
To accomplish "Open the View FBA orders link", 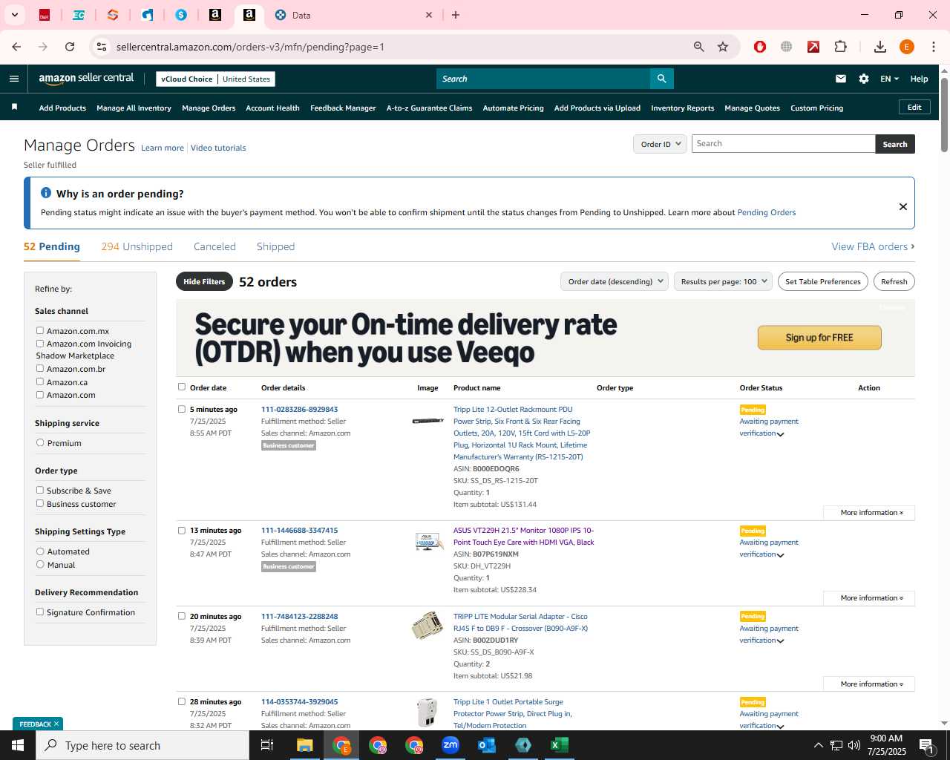I will 873,246.
